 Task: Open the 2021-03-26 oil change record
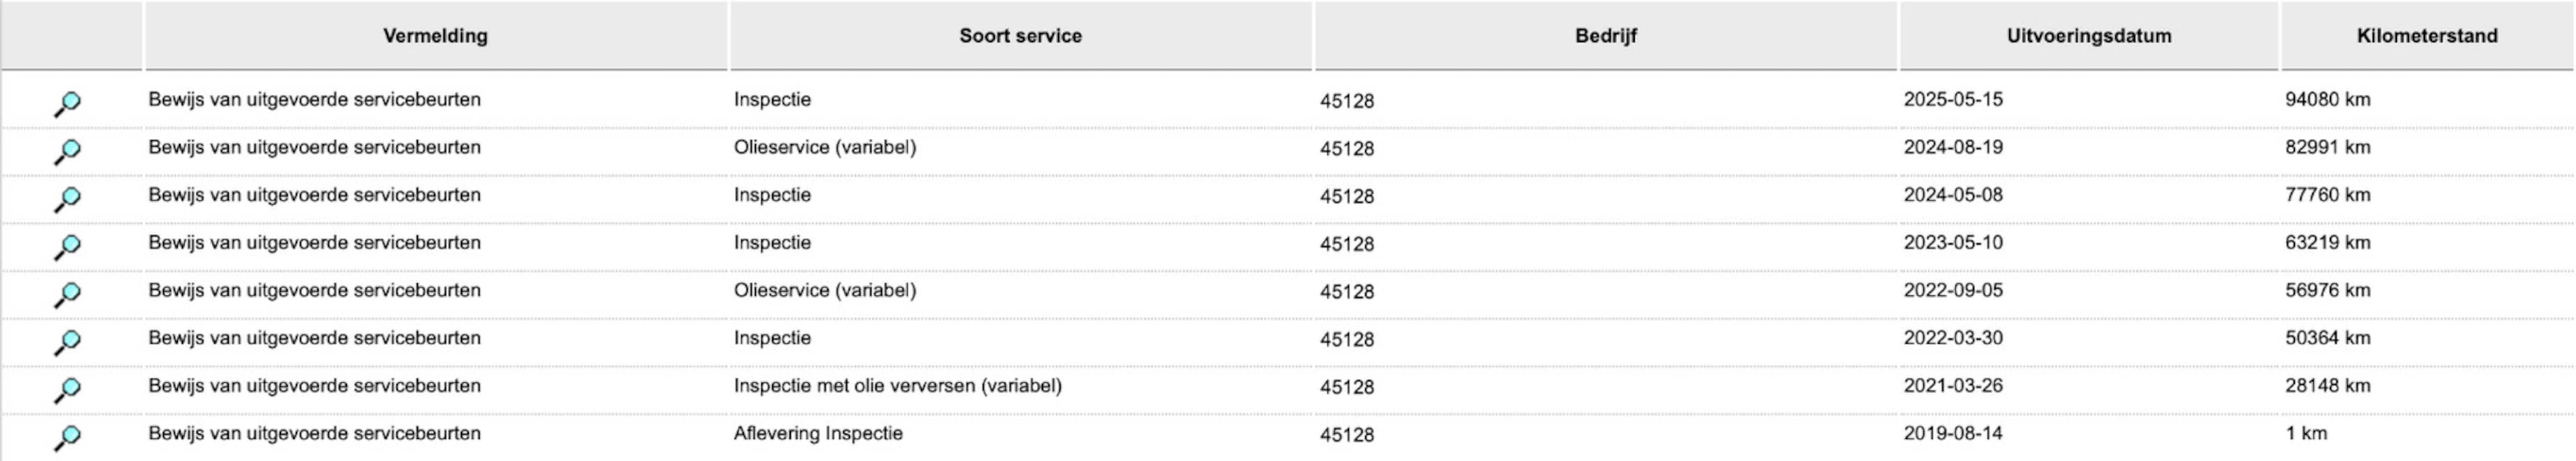pos(67,389)
